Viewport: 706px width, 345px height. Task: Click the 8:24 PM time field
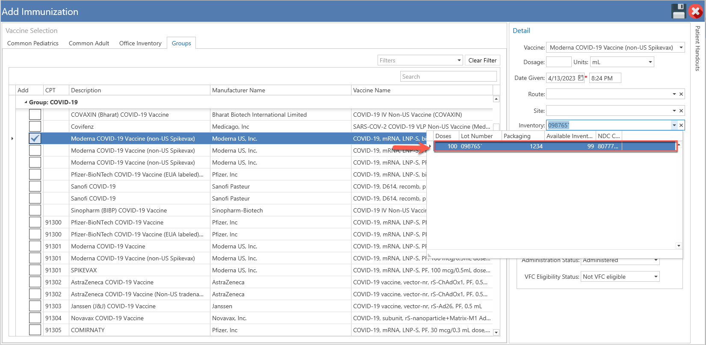[x=605, y=78]
